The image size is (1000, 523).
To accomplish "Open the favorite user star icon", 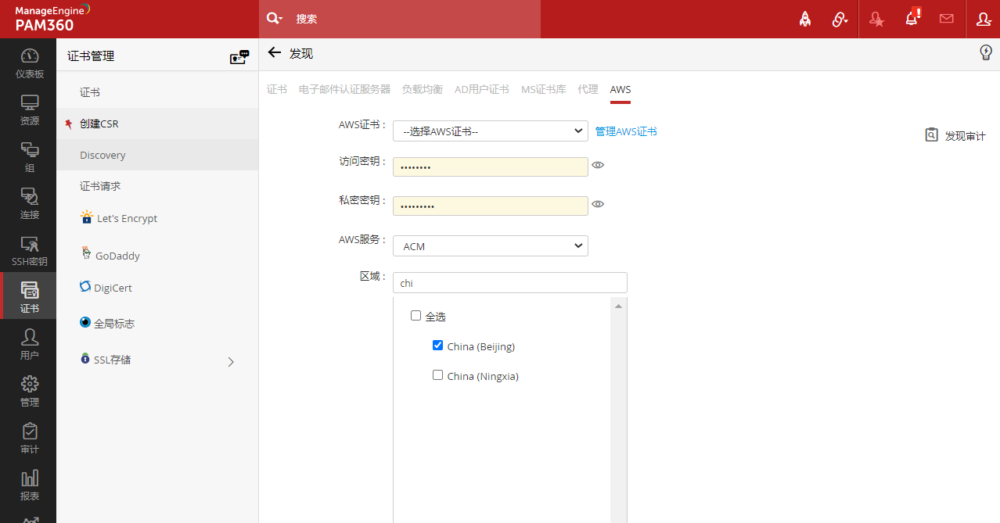I will (x=877, y=20).
